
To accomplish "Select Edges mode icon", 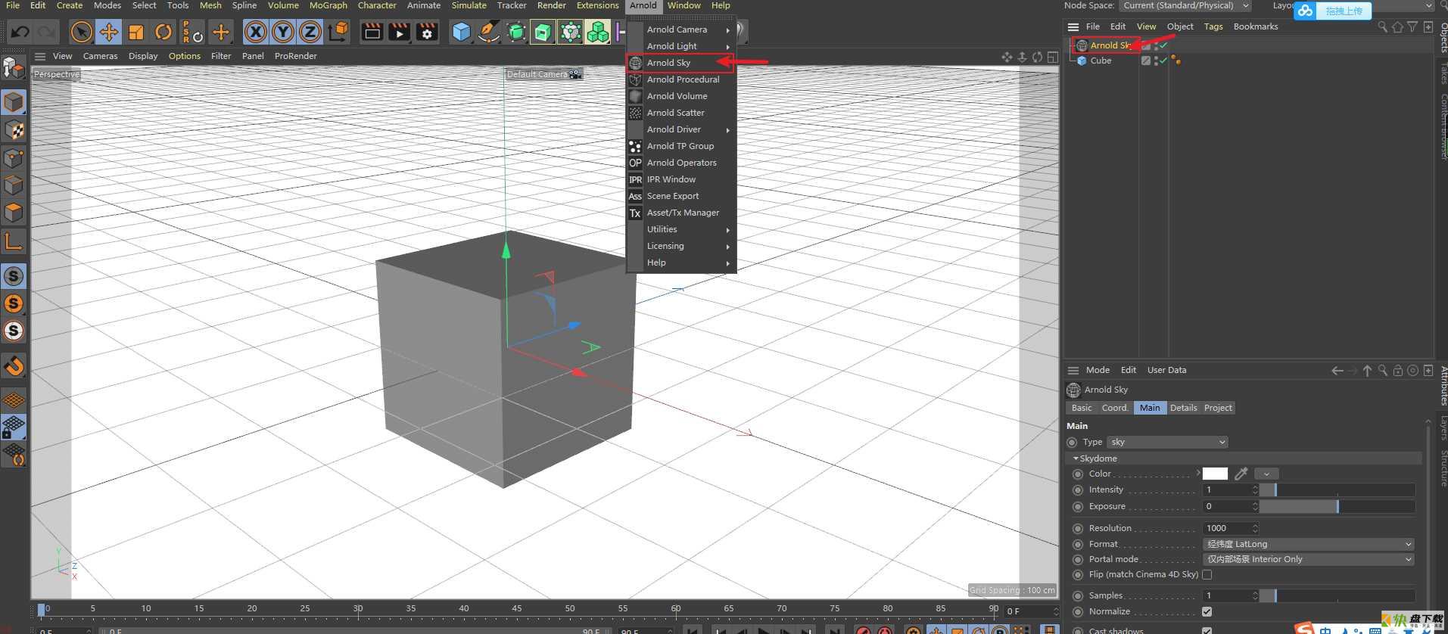I will [14, 185].
